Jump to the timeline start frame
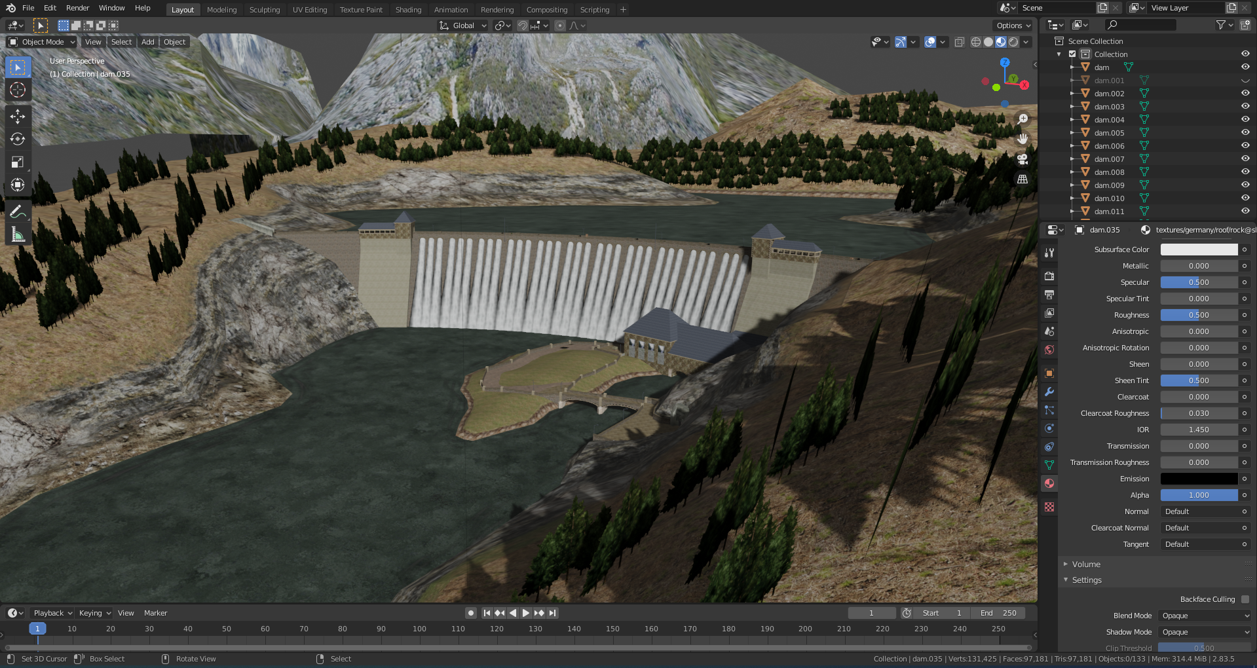 coord(487,613)
